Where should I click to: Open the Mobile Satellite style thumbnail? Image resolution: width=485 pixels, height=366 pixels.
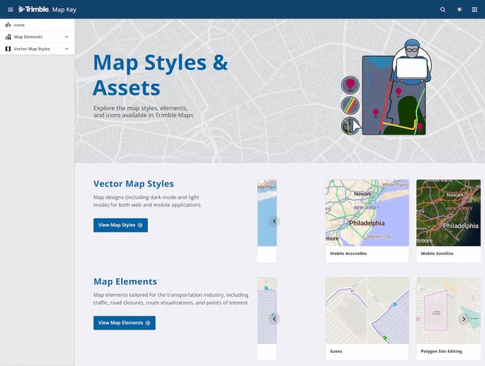pyautogui.click(x=448, y=214)
